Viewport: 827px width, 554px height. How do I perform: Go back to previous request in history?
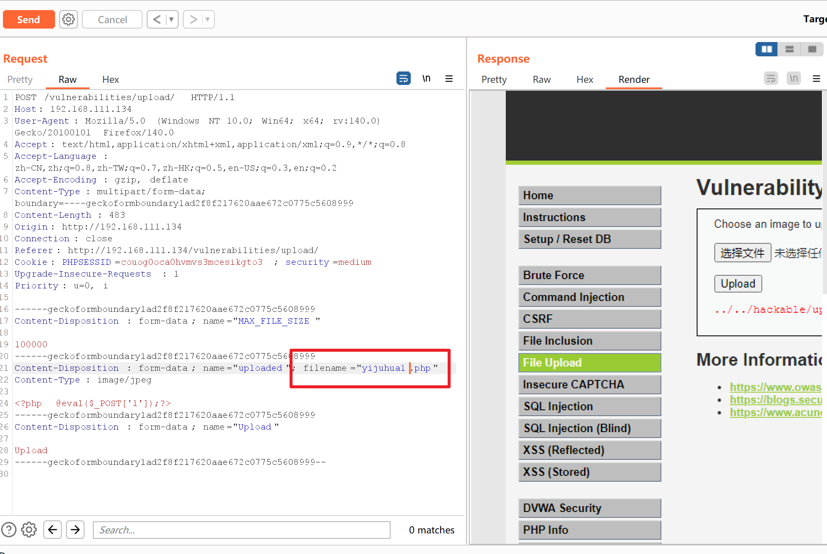(157, 19)
